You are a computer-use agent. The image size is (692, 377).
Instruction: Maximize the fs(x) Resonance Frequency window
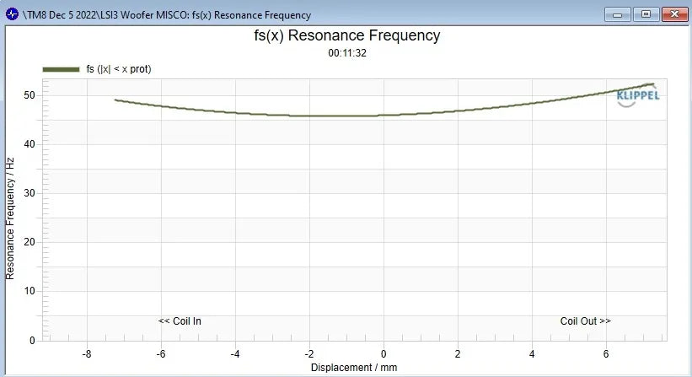[x=646, y=13]
